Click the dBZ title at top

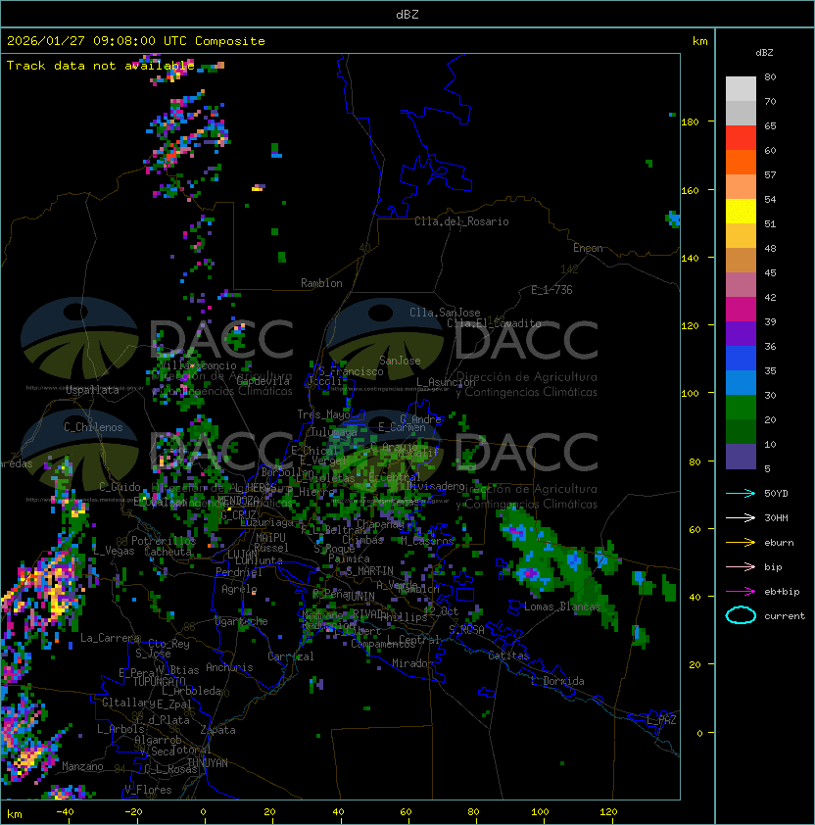[407, 15]
